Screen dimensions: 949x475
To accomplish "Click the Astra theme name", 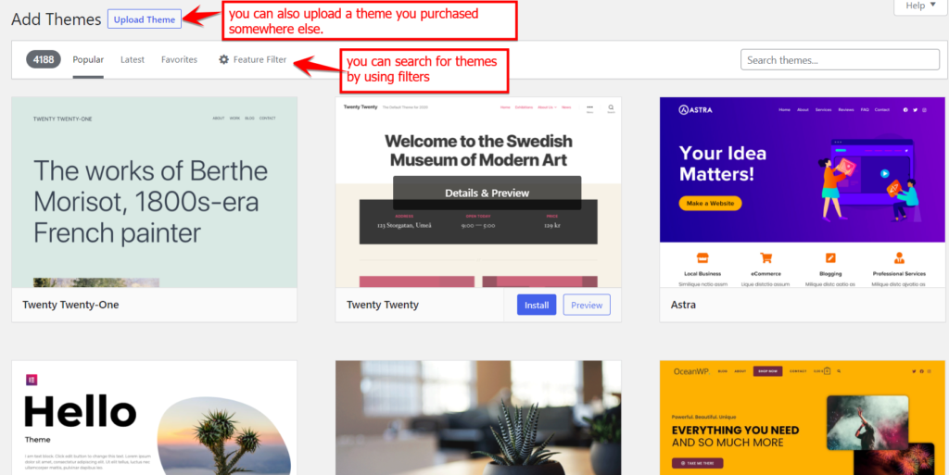I will (683, 305).
